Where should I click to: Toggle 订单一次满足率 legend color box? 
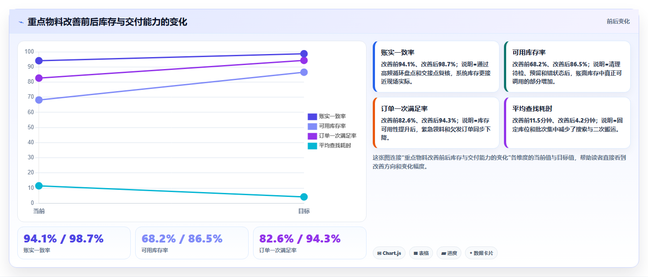click(x=312, y=136)
